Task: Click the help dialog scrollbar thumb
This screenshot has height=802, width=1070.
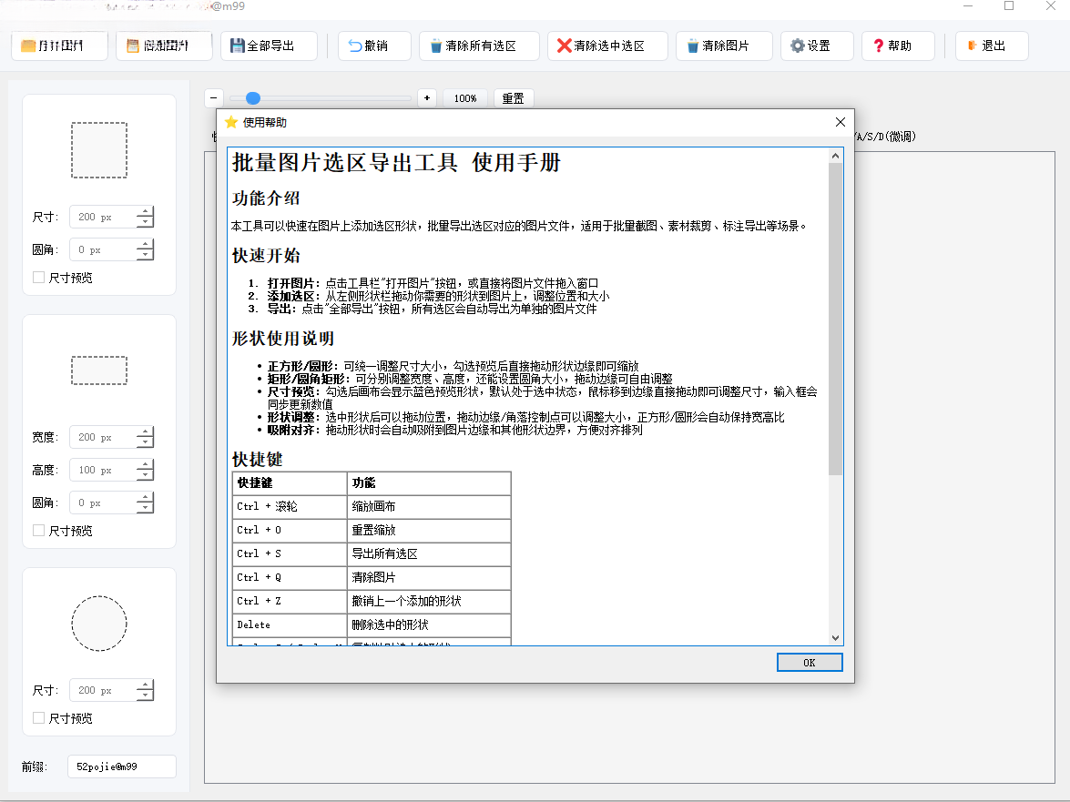Action: pos(835,319)
